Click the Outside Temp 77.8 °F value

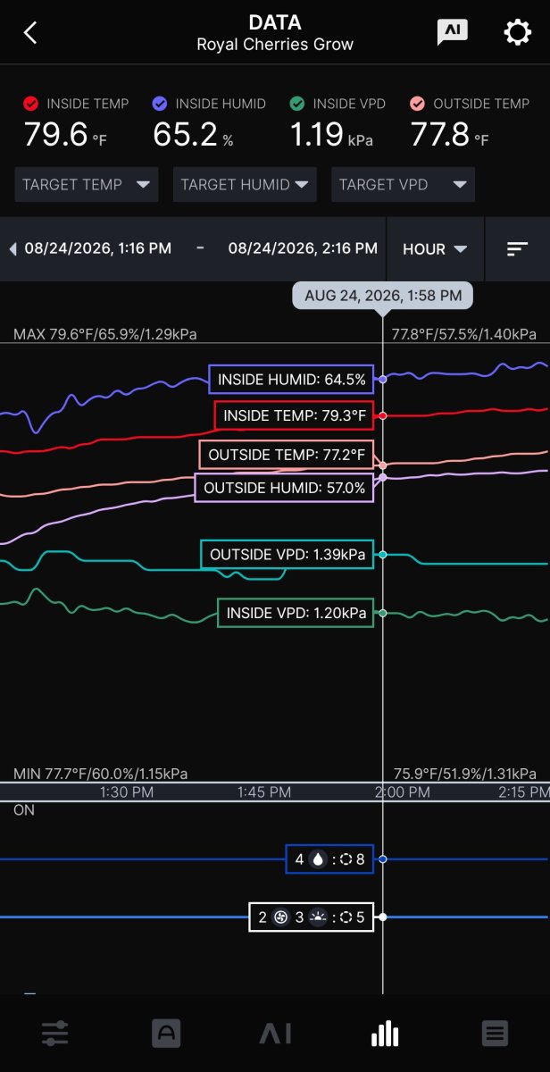point(450,136)
